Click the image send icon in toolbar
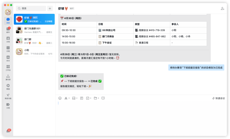Screen dimensions: 230x139 tap(74, 98)
